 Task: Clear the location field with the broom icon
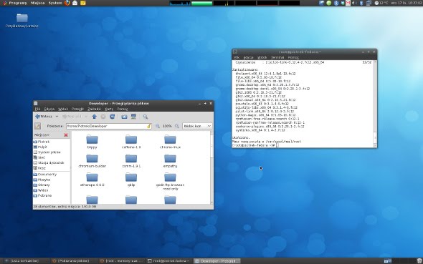click(x=148, y=126)
